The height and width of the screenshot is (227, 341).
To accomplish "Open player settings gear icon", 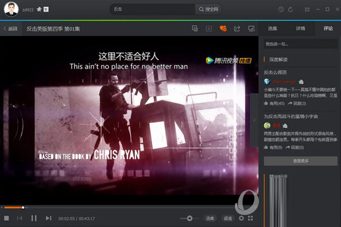I will (241, 218).
